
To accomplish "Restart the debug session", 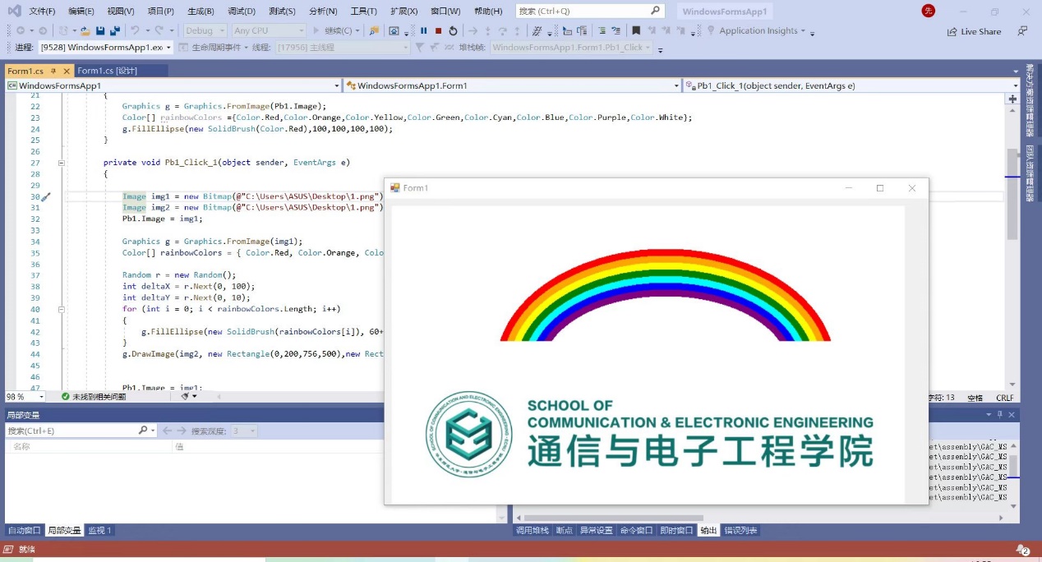I will 453,30.
